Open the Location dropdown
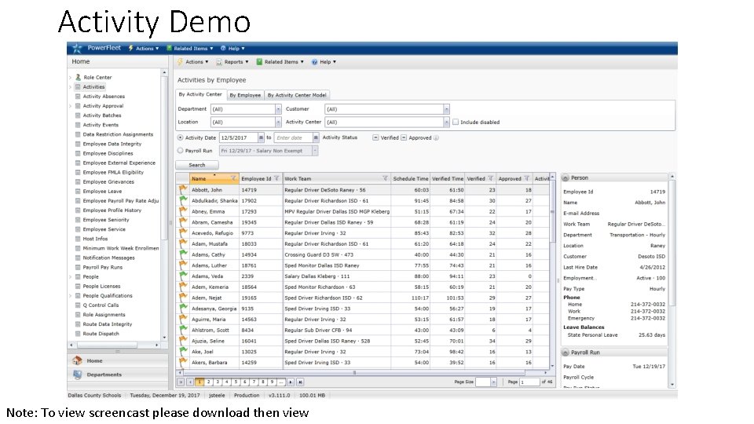The image size is (754, 424). 278,122
